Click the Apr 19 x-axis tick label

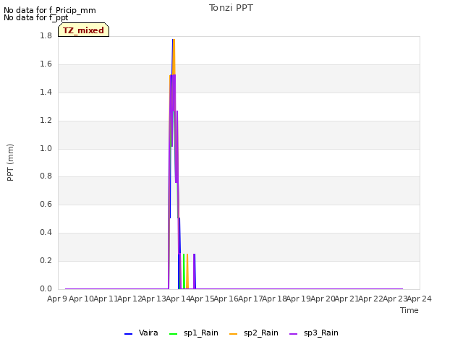click(299, 299)
